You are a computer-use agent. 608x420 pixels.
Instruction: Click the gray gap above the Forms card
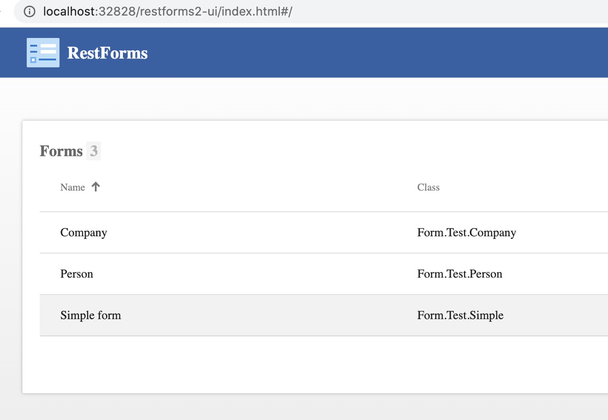285,100
